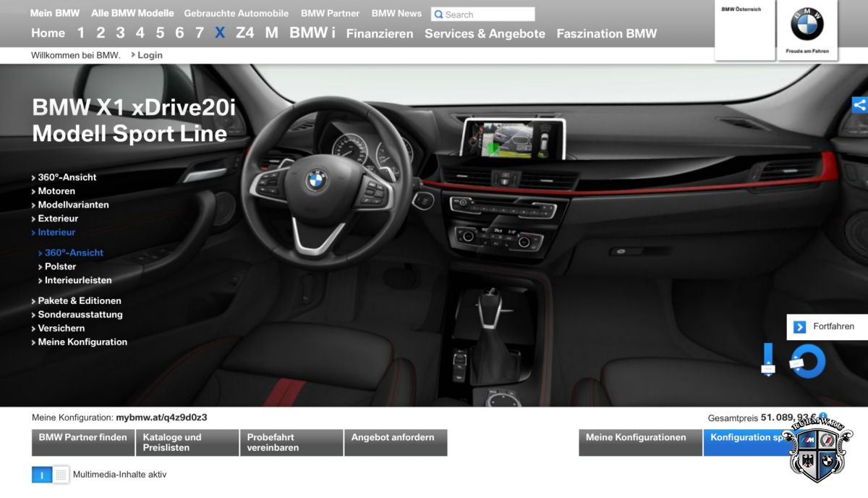
Task: Adjust the vertical tilt slider control
Action: (x=768, y=360)
